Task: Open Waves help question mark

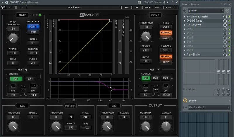Action: (176, 8)
